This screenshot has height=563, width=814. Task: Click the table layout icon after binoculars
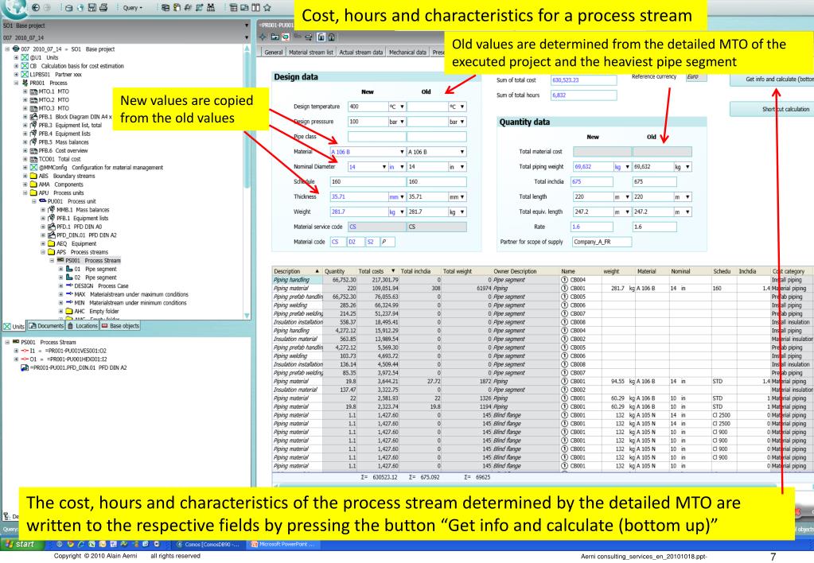[x=232, y=7]
